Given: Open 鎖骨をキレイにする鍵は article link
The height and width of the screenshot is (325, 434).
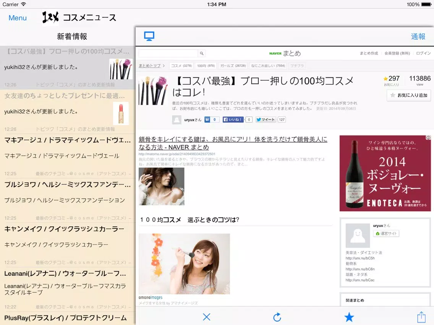Looking at the screenshot, I should click(233, 143).
